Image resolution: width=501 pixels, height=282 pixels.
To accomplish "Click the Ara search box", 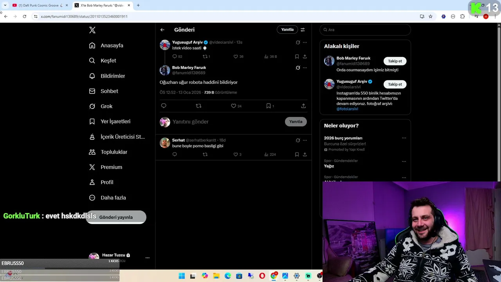I will [x=365, y=30].
